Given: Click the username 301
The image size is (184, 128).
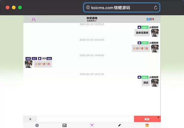Looking at the screenshot, I should pos(44,59).
